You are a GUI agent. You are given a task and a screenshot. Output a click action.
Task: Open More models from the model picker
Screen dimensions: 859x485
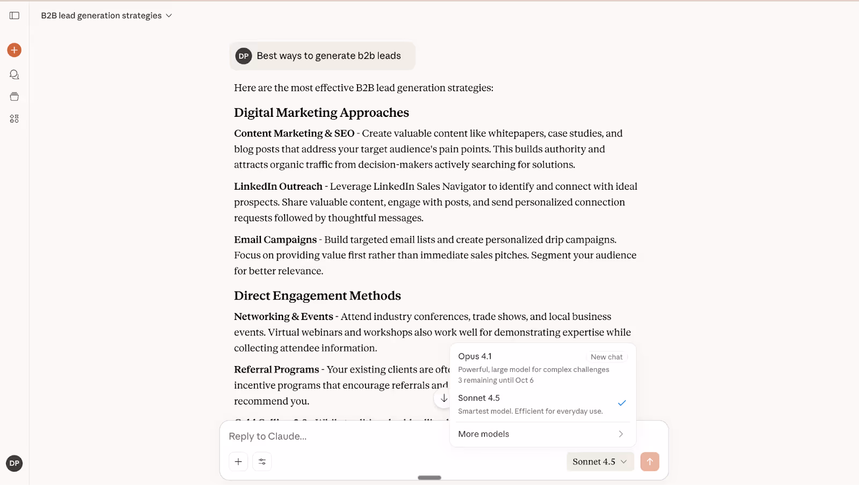(x=483, y=434)
